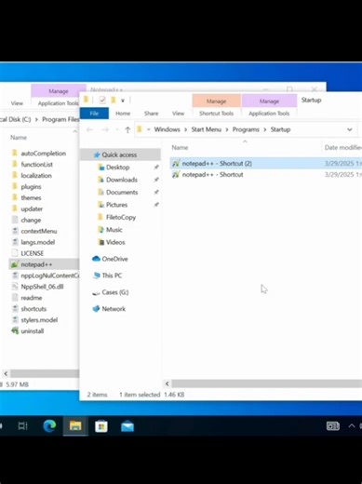Click the Back arrow navigation button
Viewport: 362px width, 484px height.
[90, 129]
